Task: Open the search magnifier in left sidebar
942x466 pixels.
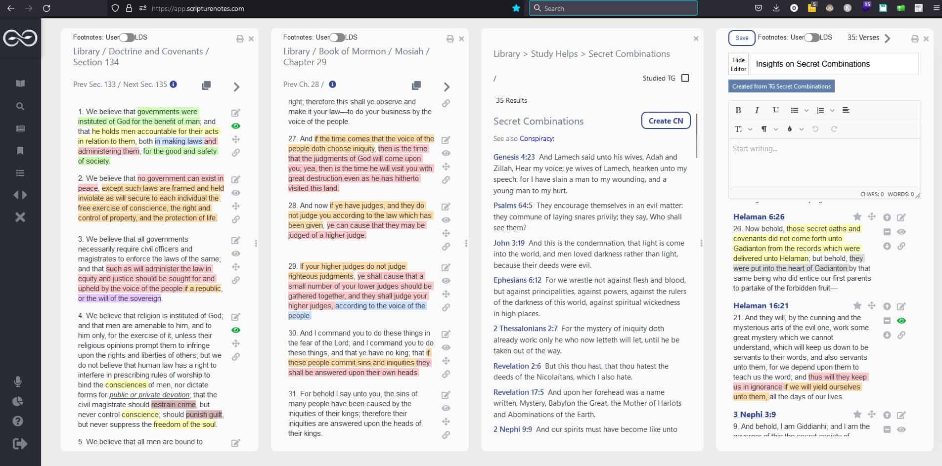Action: click(20, 106)
